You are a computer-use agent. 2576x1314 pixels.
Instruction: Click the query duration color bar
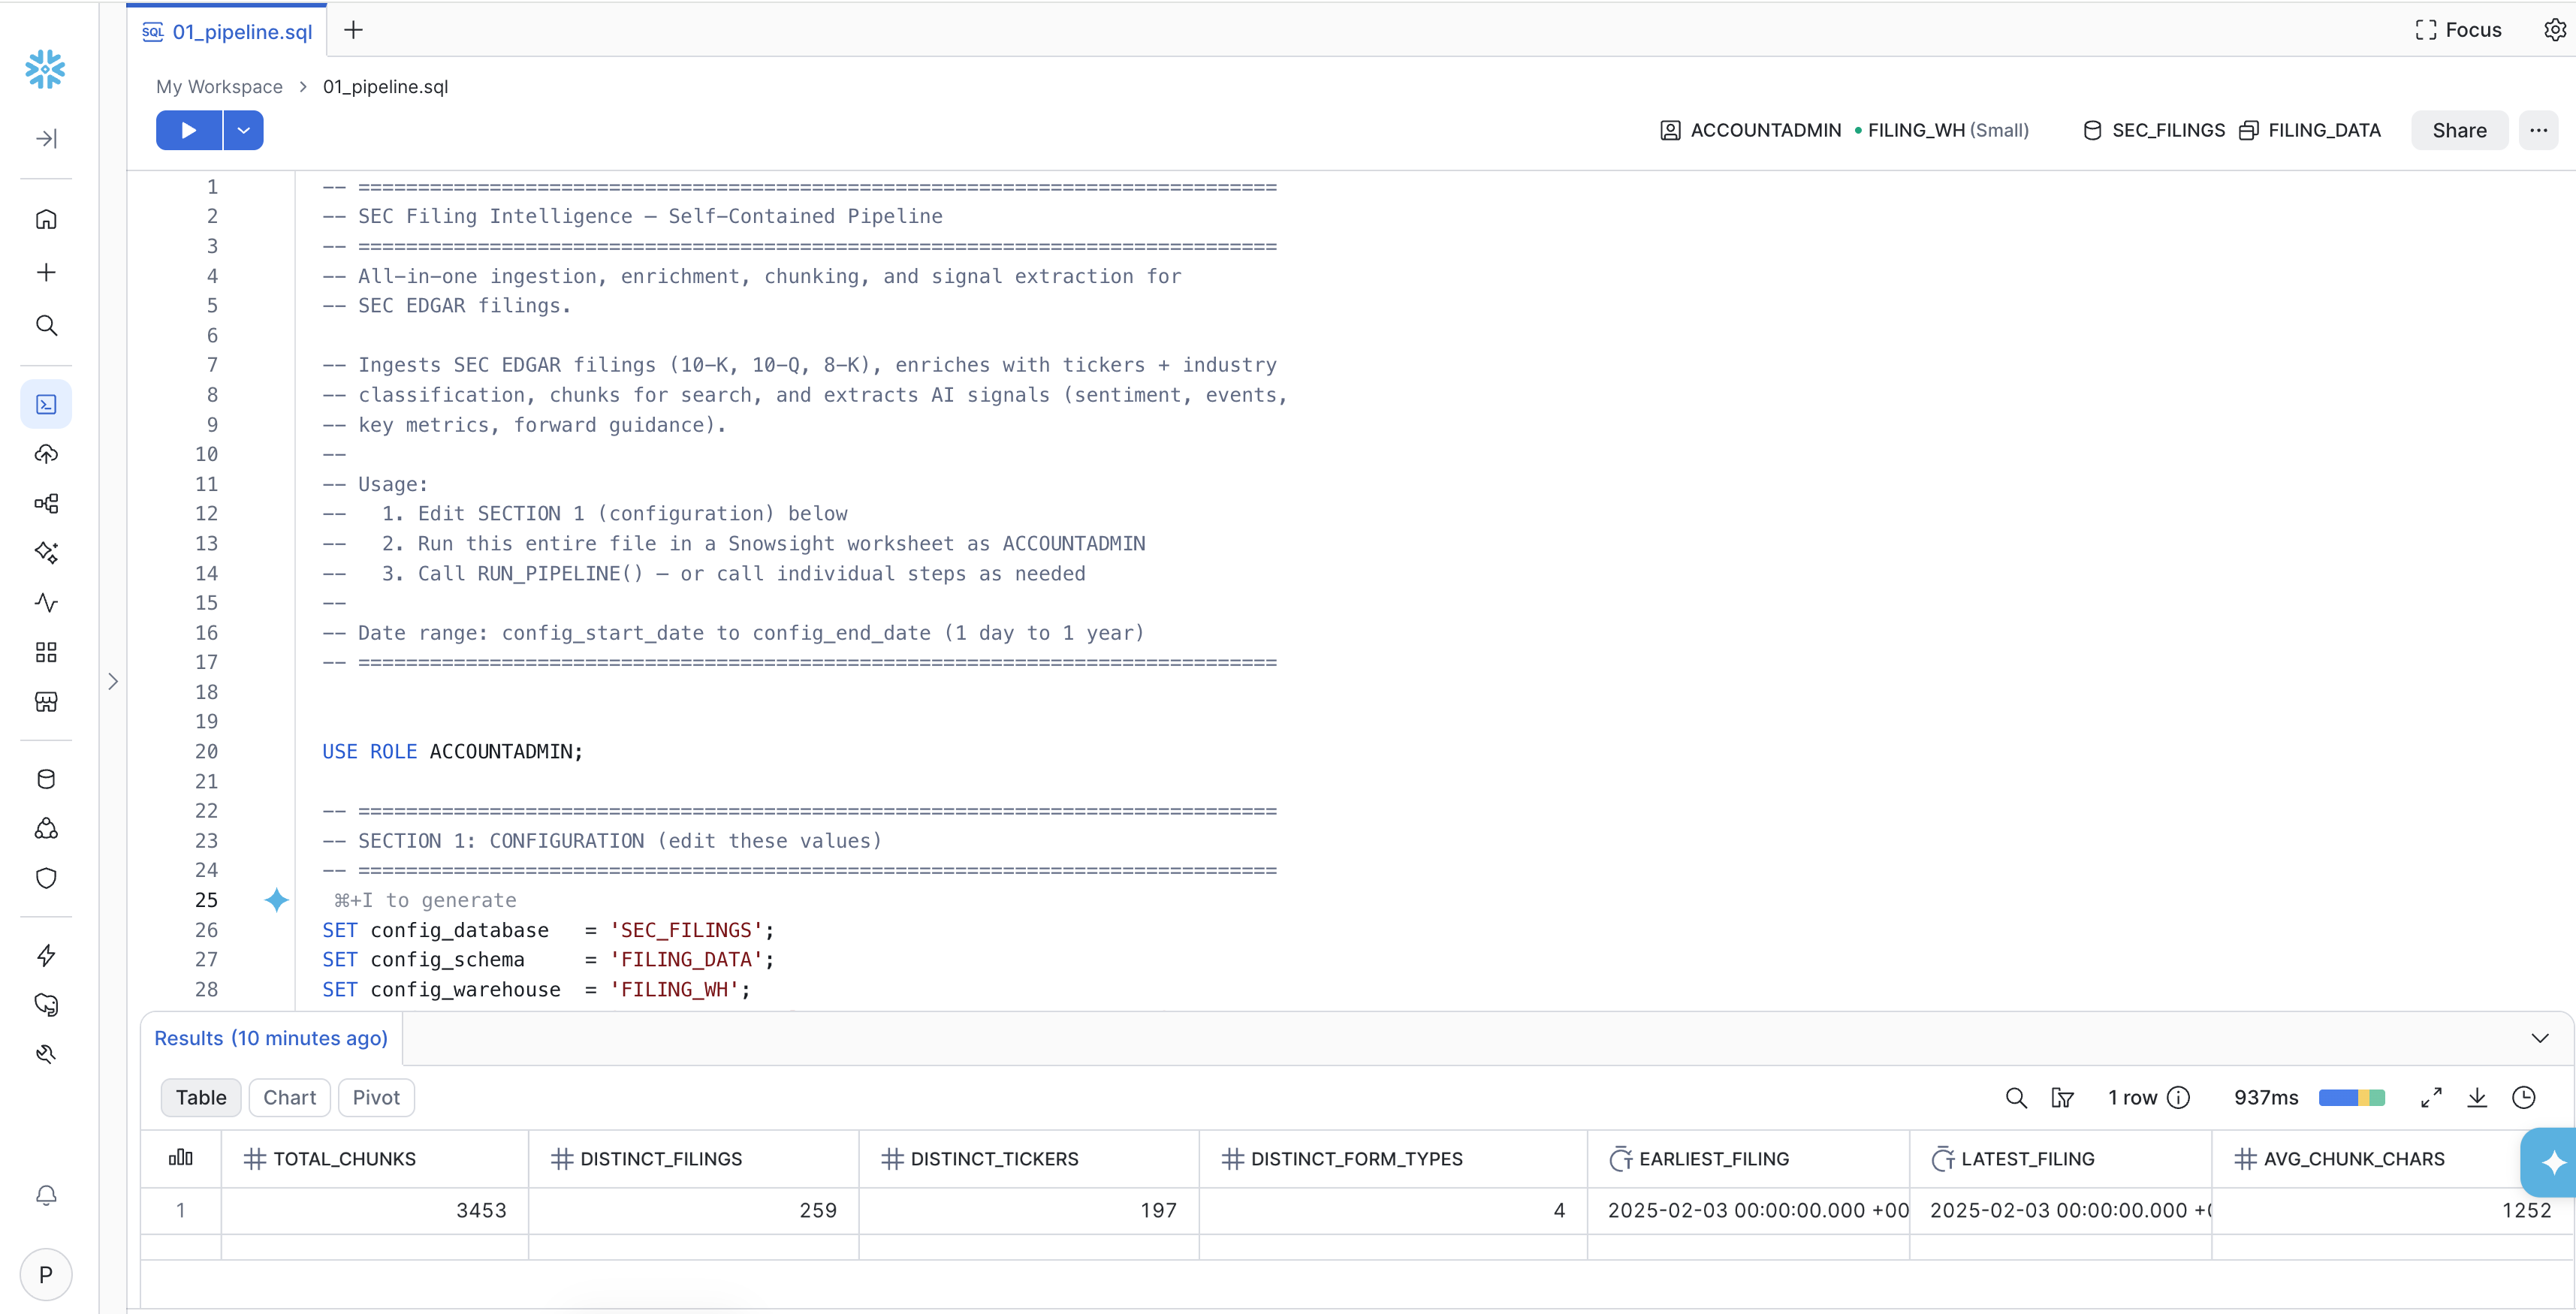coord(2351,1097)
